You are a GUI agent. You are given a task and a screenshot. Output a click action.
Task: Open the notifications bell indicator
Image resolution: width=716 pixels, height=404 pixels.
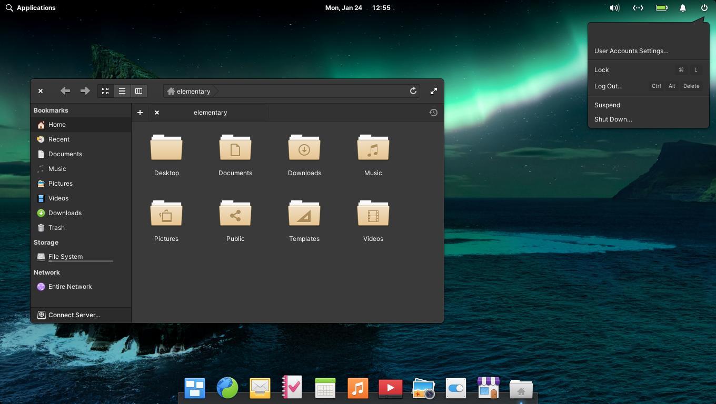(x=683, y=8)
